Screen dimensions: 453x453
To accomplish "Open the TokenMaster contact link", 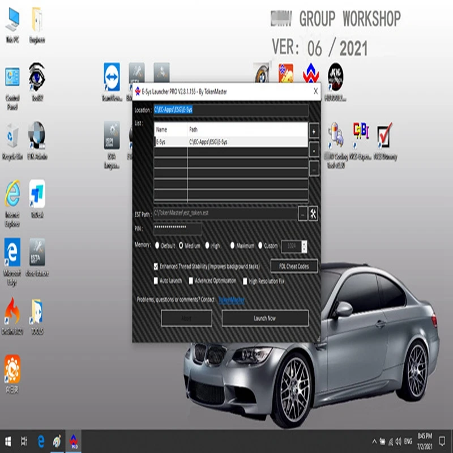I will point(232,300).
